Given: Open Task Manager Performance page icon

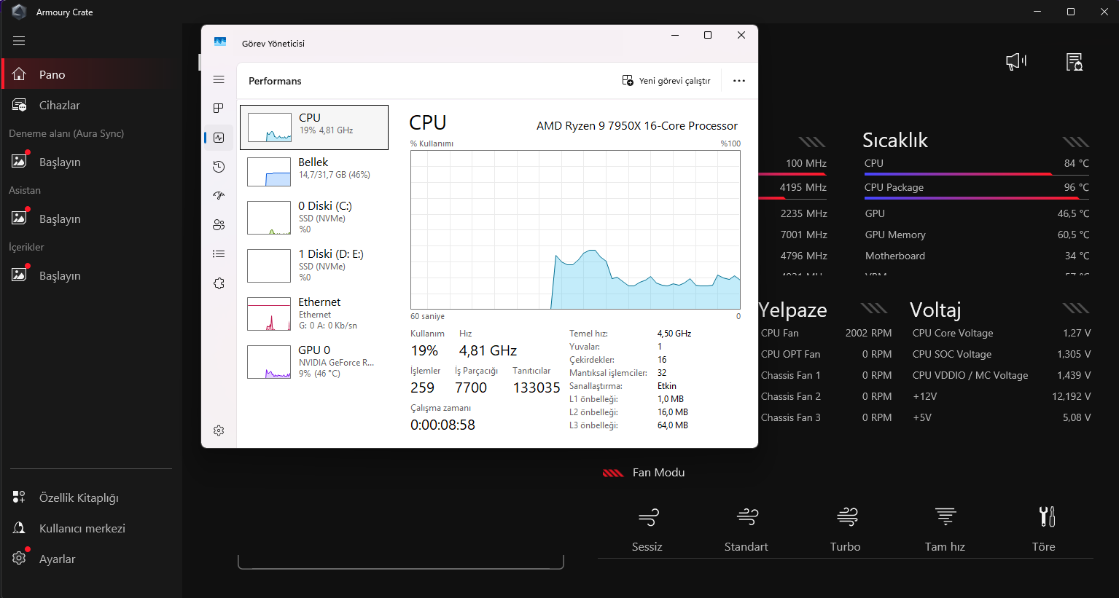Looking at the screenshot, I should pyautogui.click(x=219, y=137).
